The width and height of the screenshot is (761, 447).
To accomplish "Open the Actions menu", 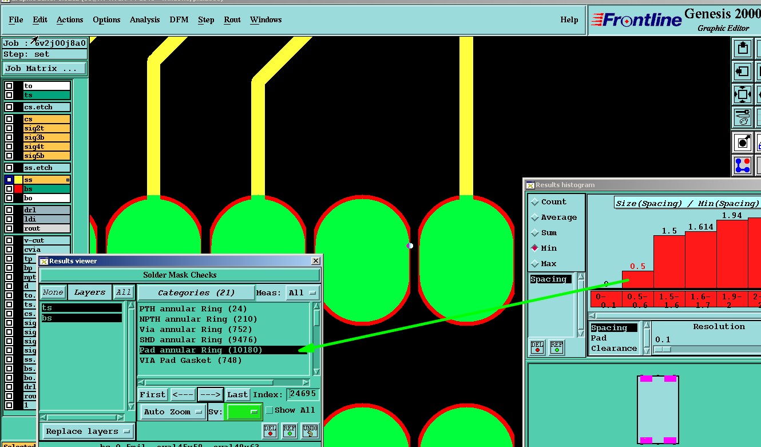I will [x=70, y=19].
